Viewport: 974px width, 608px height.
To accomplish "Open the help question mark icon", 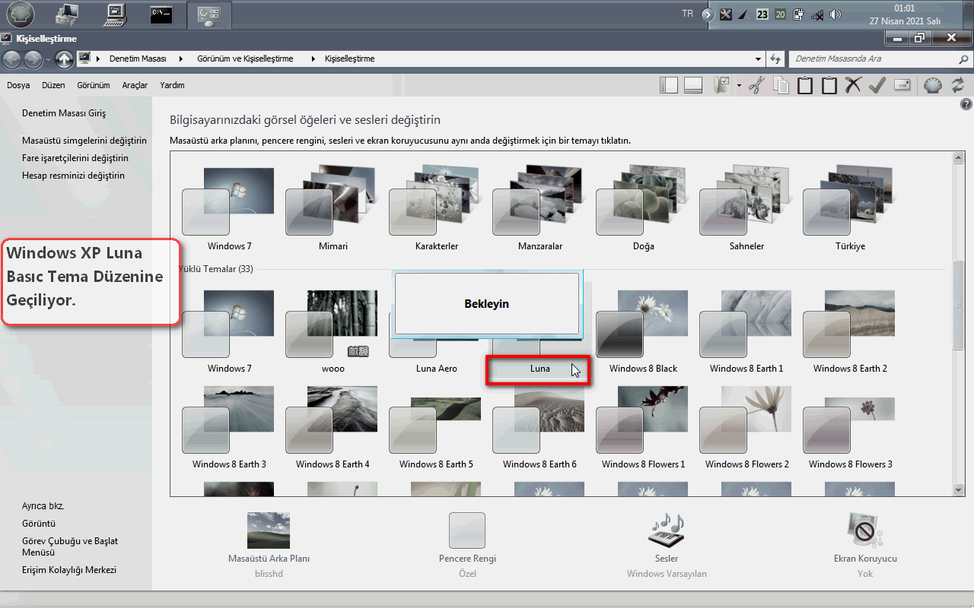I will click(x=966, y=104).
